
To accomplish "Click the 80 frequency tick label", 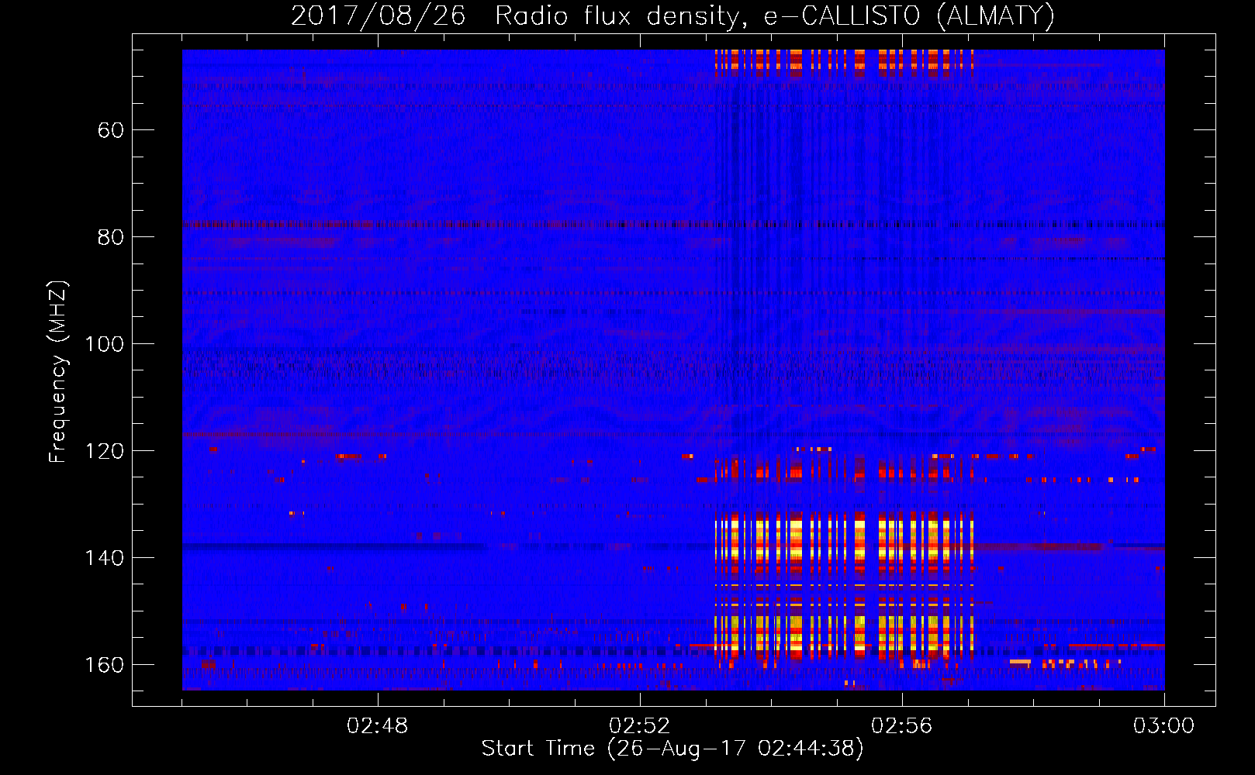I will coord(111,237).
